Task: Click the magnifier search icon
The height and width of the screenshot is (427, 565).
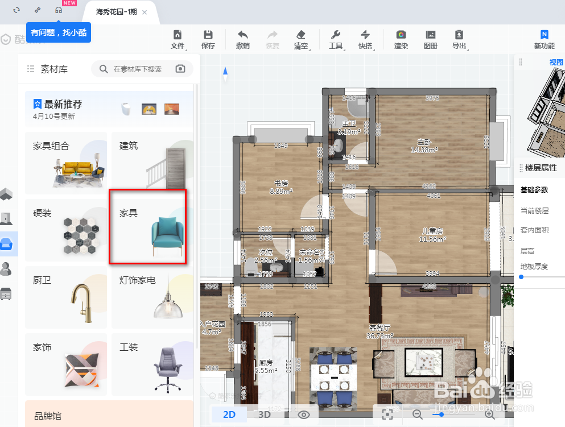Action: [104, 69]
